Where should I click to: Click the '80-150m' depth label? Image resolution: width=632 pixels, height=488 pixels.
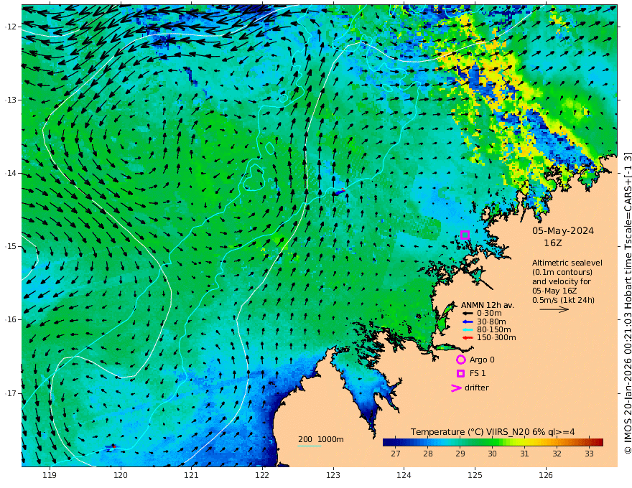pos(494,330)
